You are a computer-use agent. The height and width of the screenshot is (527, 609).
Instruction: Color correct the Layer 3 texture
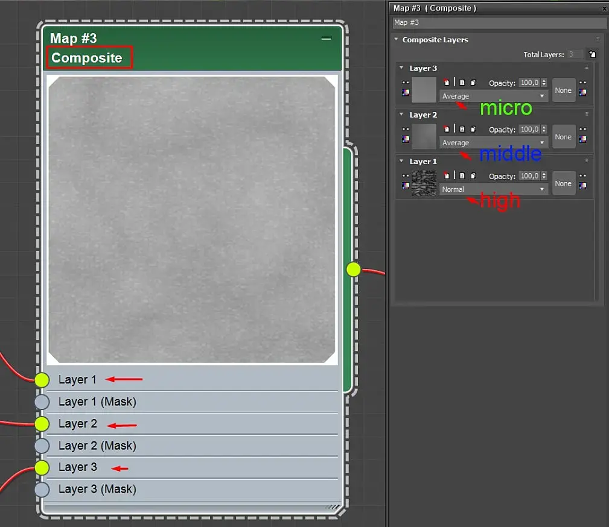coord(406,92)
